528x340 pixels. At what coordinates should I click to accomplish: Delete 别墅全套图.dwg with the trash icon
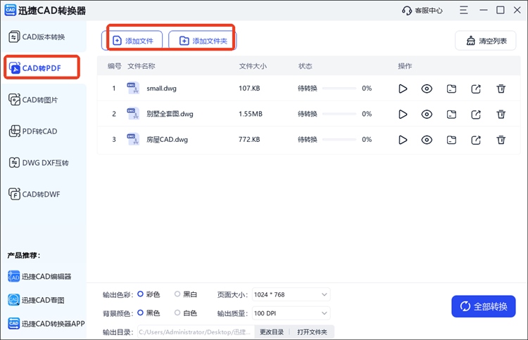(x=501, y=115)
